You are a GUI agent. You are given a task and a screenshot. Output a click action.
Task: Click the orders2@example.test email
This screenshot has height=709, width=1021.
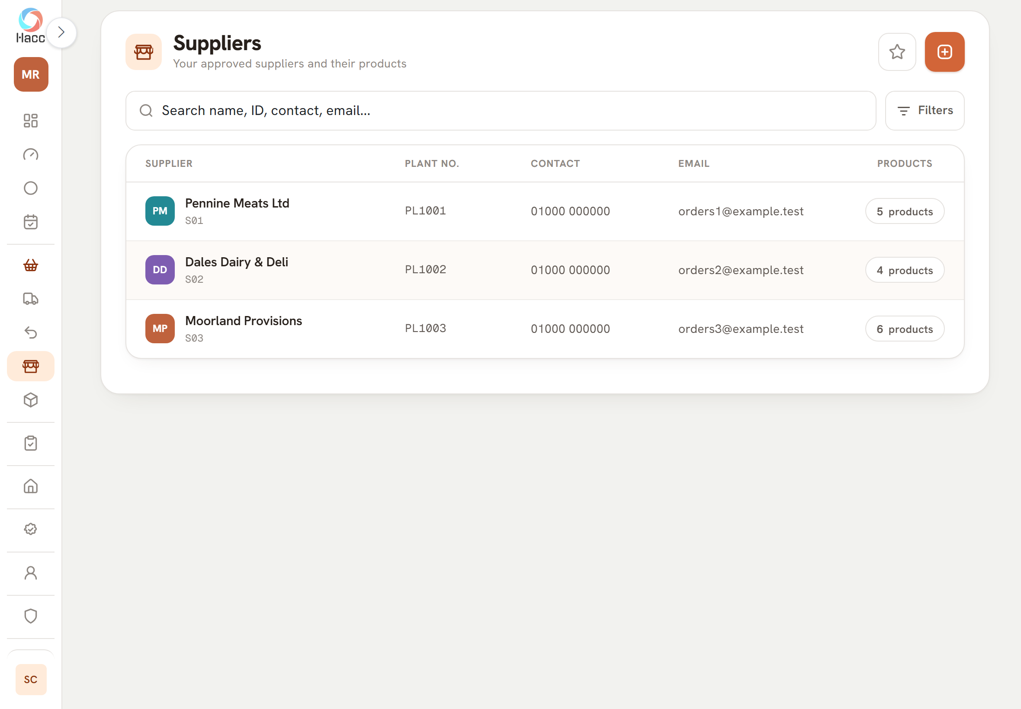[x=741, y=270]
